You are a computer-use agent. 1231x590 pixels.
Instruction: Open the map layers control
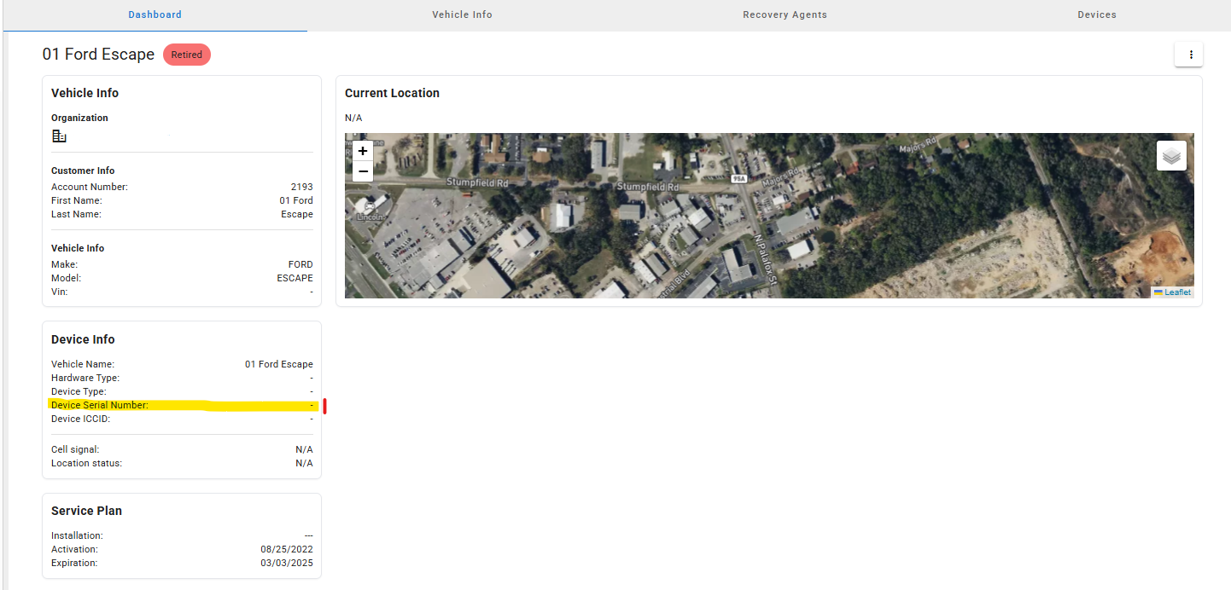point(1171,156)
